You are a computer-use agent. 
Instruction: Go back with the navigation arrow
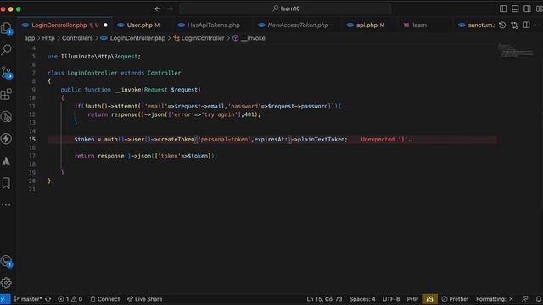(158, 8)
